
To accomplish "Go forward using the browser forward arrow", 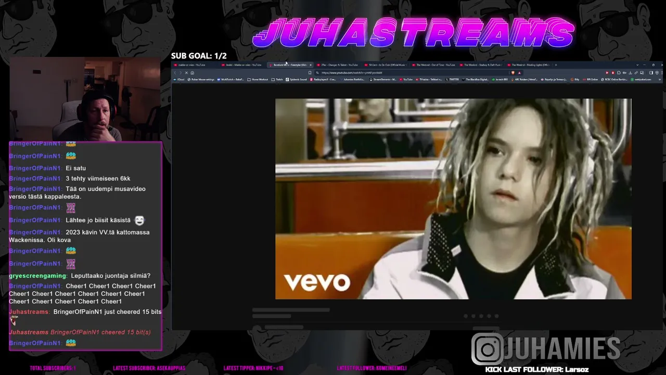I will (181, 73).
